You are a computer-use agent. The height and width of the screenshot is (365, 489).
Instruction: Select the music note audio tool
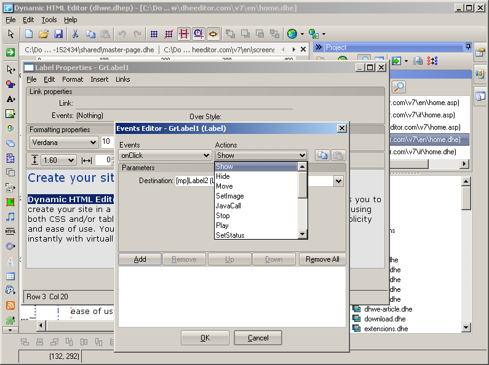[x=10, y=217]
